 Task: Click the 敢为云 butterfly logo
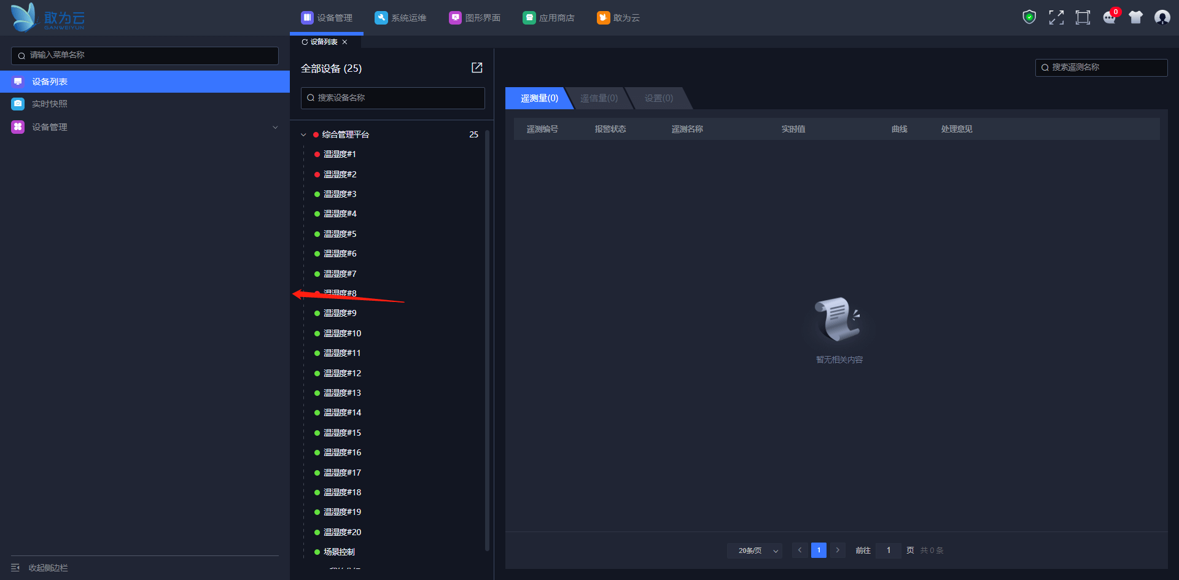tap(25, 17)
